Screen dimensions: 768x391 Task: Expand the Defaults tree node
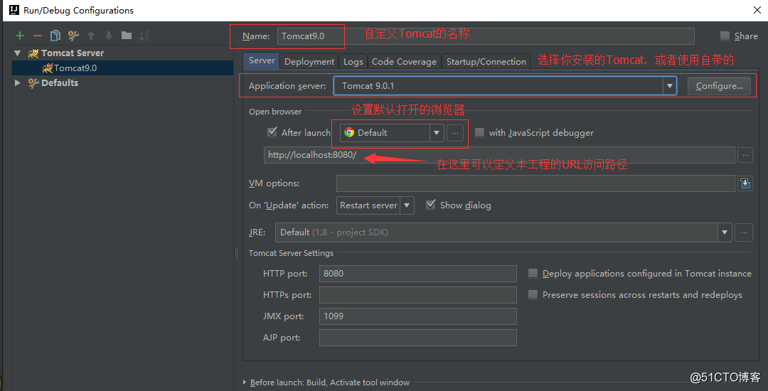(18, 82)
